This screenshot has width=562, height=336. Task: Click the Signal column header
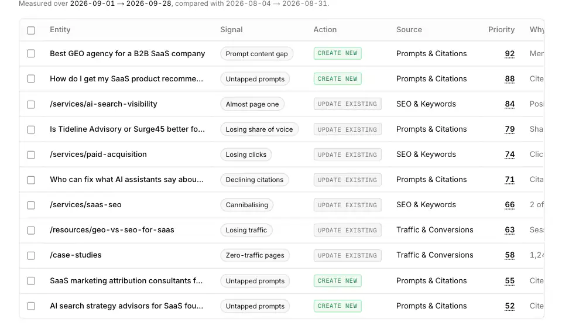pyautogui.click(x=231, y=30)
